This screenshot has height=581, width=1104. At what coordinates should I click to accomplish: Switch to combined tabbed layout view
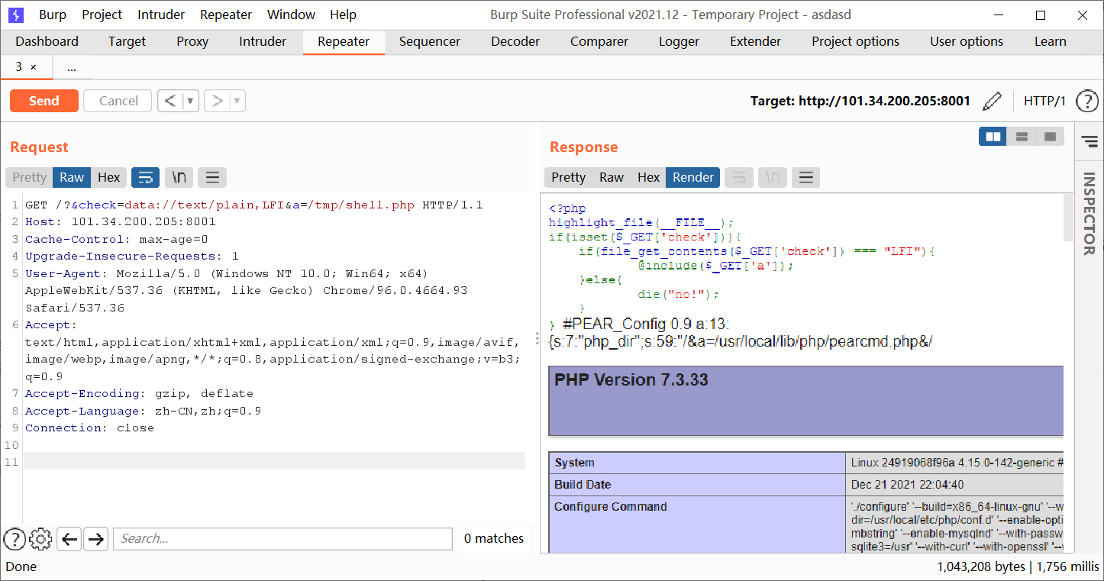pos(1050,137)
